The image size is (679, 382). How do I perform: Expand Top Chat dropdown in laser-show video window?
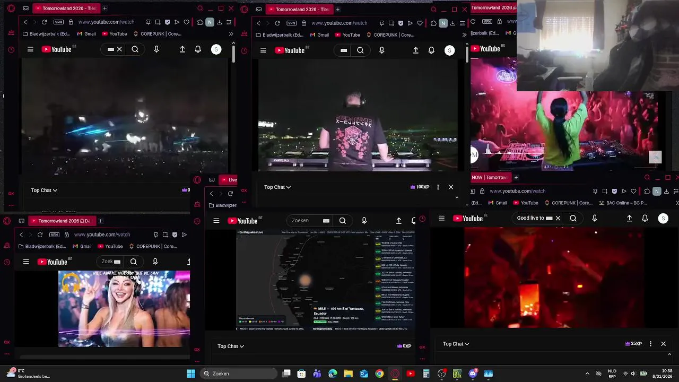point(44,190)
